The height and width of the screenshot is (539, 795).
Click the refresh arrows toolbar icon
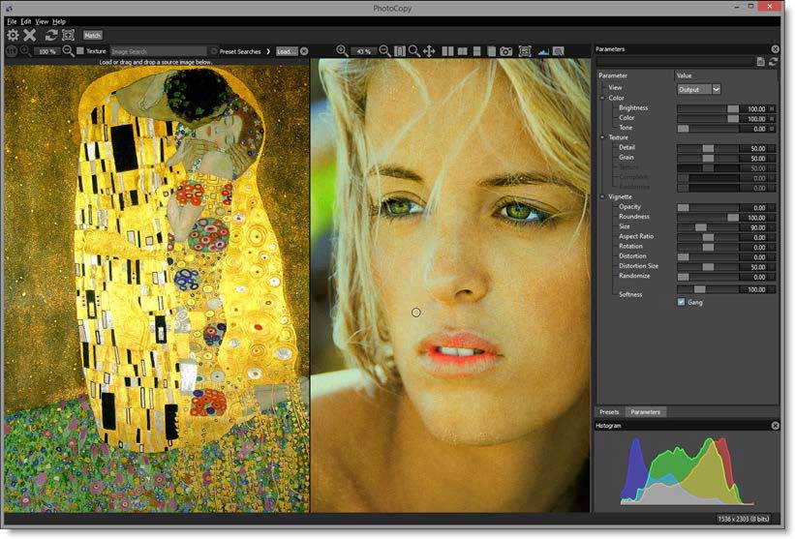[x=50, y=35]
